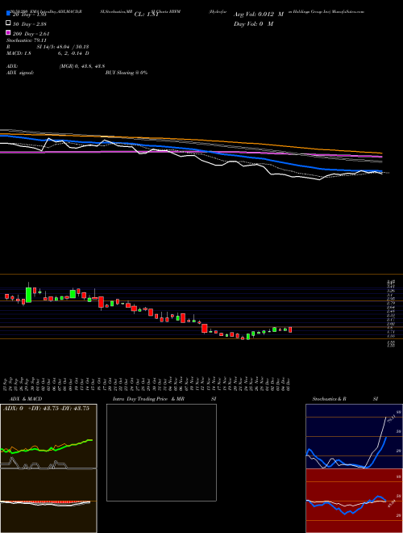
Task: Click the 'Day Vol: 0 M' label
Action: click(x=253, y=23)
